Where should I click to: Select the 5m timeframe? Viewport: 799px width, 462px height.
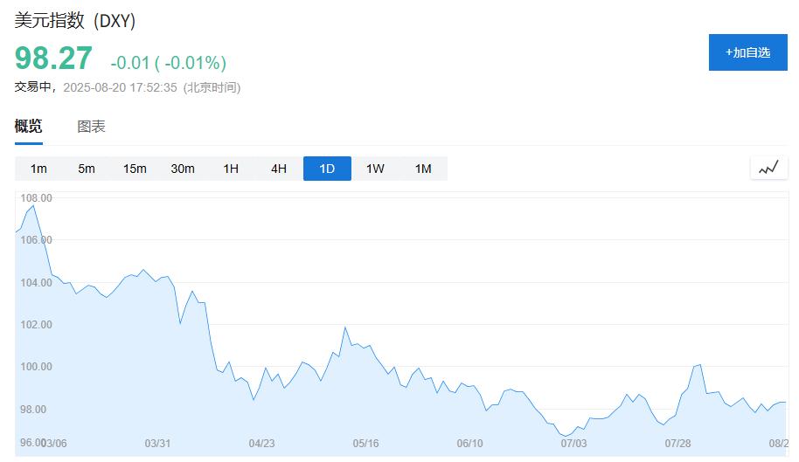(x=87, y=169)
